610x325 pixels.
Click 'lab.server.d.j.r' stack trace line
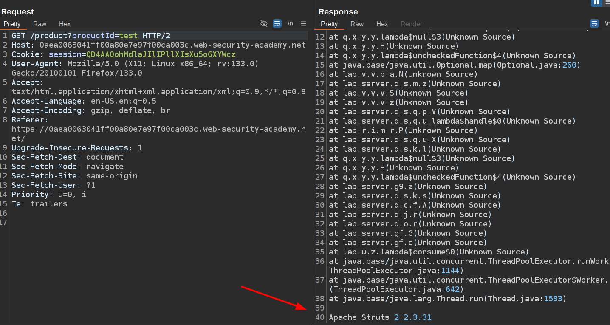[410, 215]
